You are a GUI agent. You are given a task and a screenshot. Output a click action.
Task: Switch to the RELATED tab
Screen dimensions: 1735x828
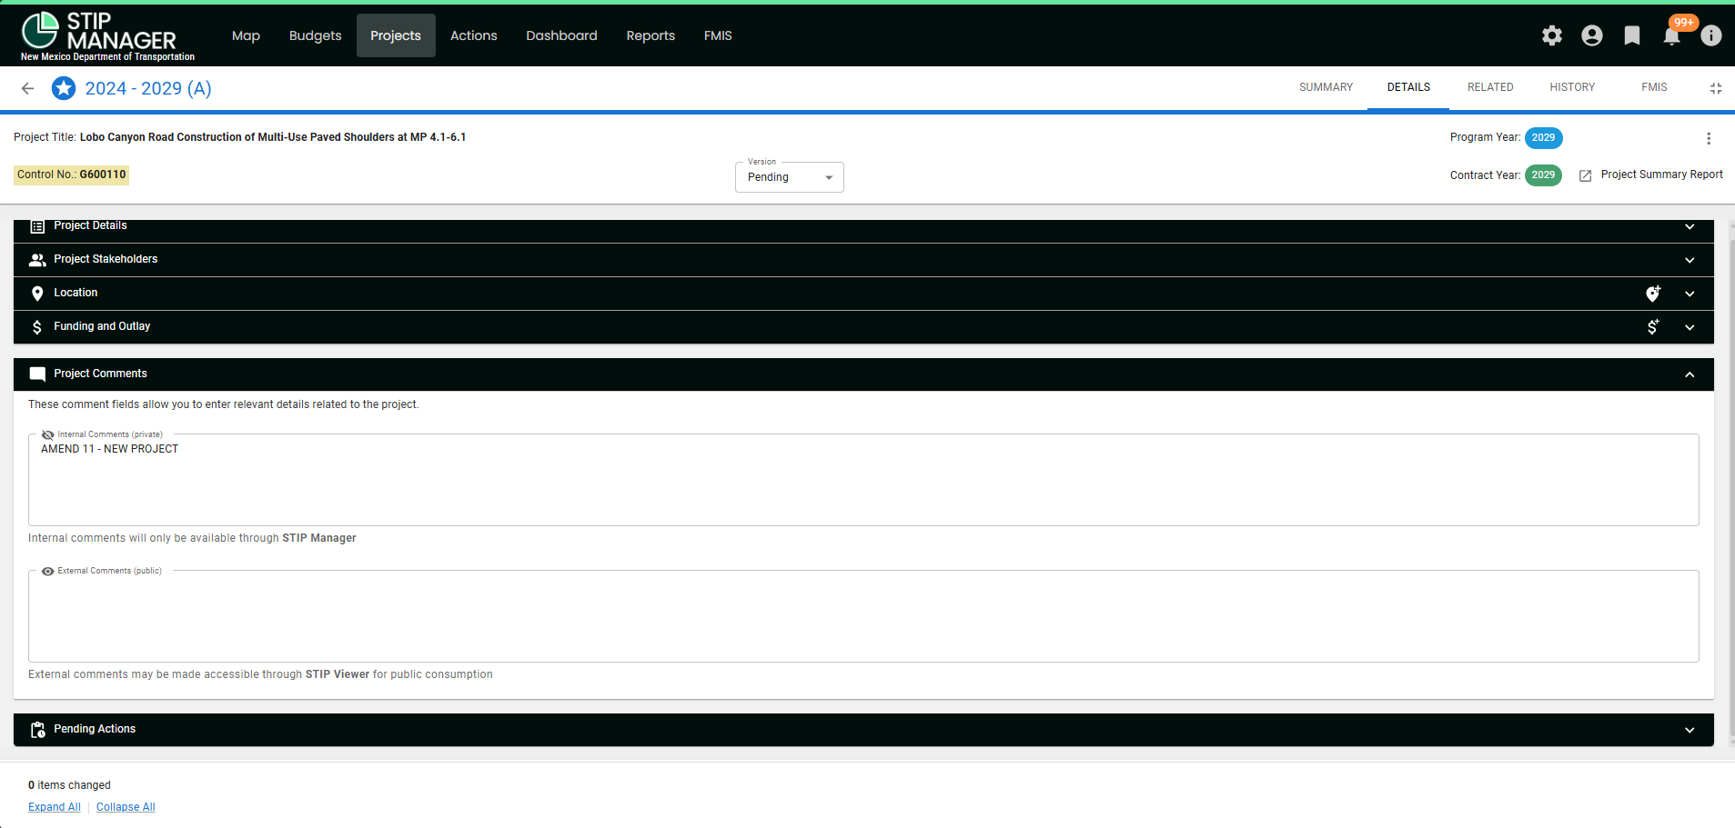point(1490,87)
